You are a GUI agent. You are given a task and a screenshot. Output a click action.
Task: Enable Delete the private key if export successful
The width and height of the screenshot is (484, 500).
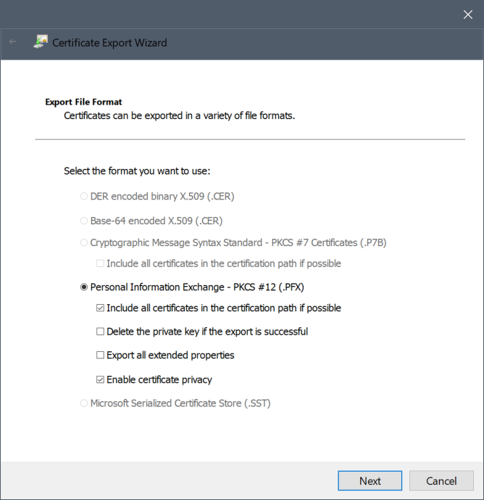pos(100,332)
